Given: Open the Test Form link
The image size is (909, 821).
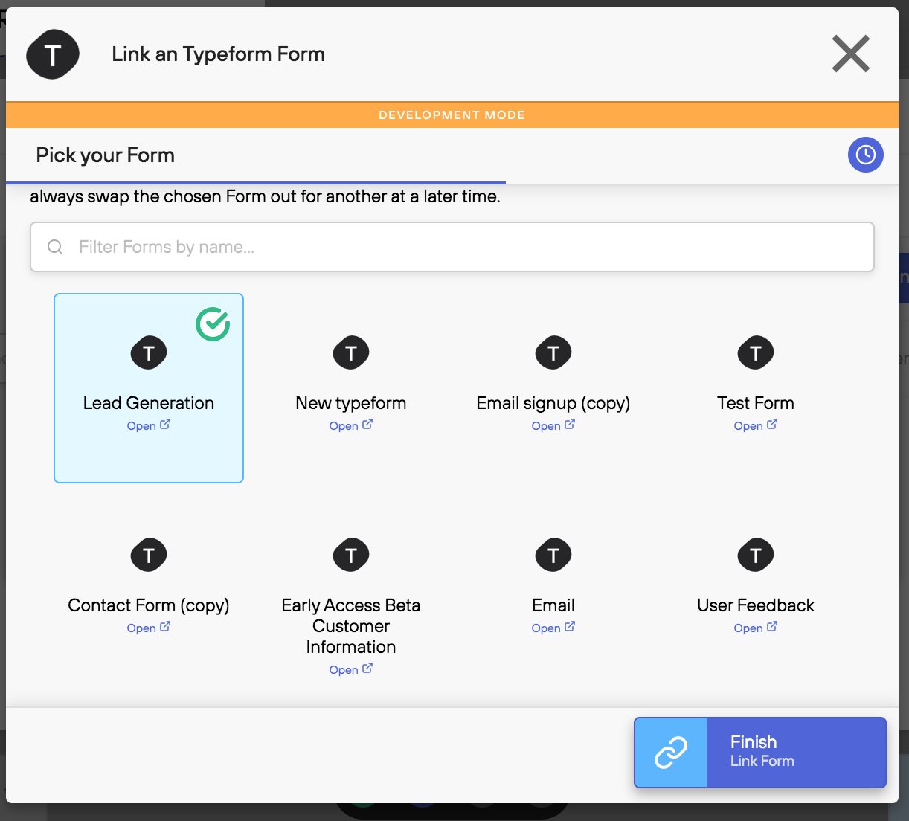Looking at the screenshot, I should click(x=756, y=425).
